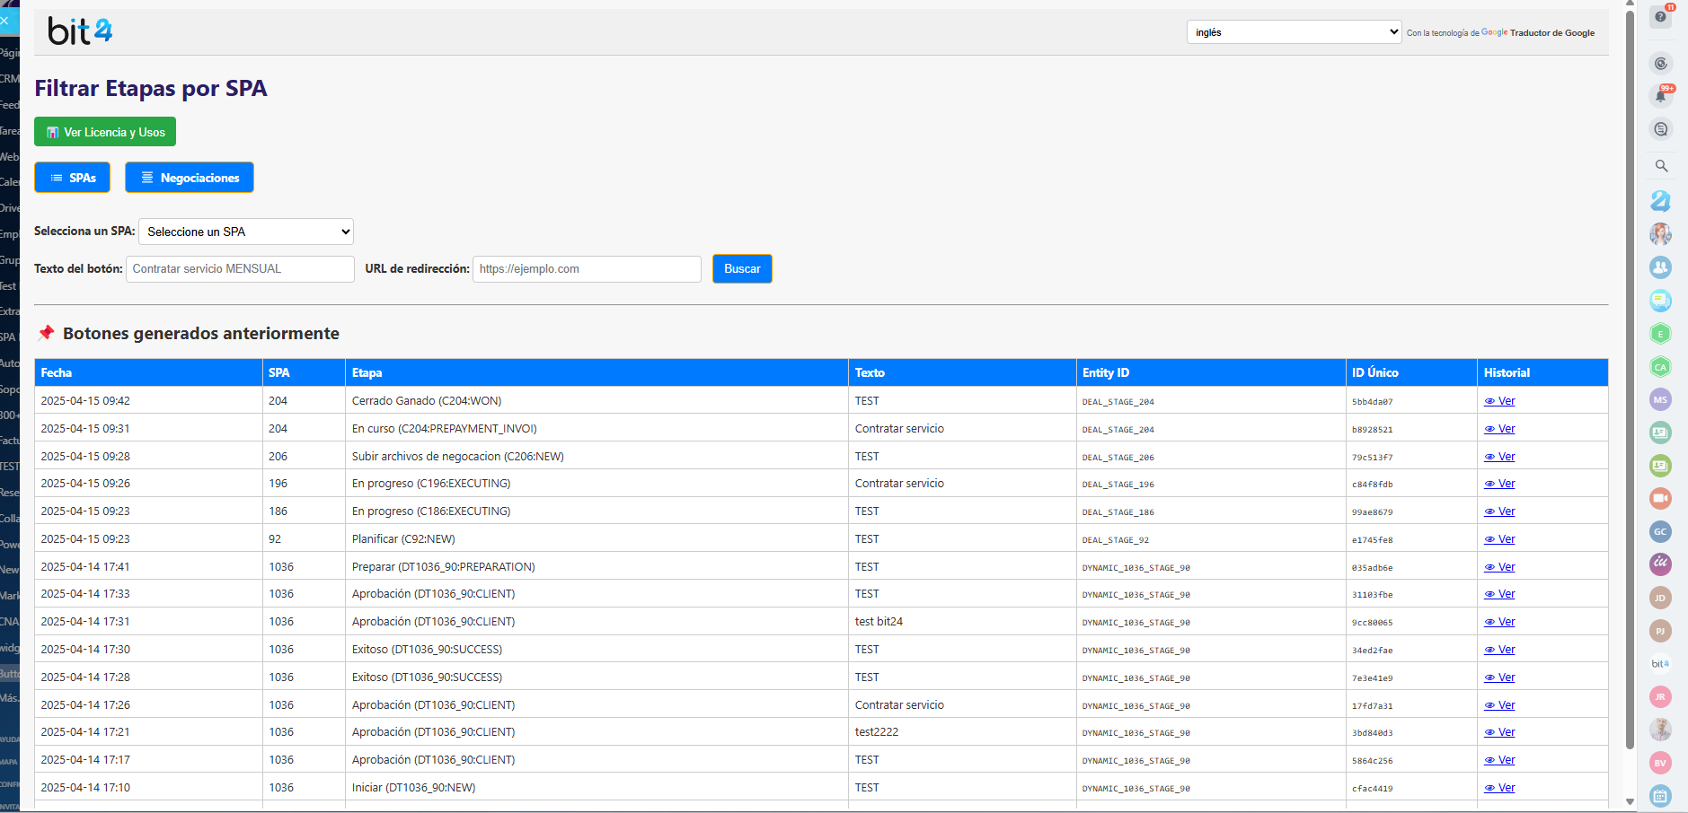Open the MS user avatar chat
Image resolution: width=1688 pixels, height=813 pixels.
[x=1660, y=399]
